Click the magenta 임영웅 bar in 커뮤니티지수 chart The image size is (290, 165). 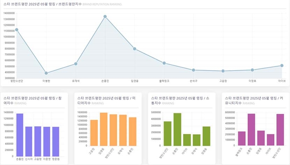point(261,138)
